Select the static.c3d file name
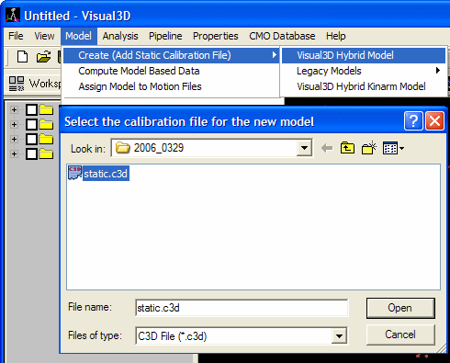 pyautogui.click(x=106, y=174)
